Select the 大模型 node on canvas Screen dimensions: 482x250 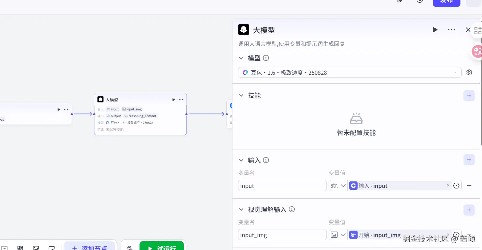(140, 114)
